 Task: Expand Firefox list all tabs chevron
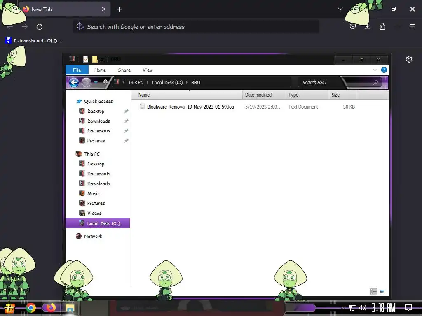(340, 9)
